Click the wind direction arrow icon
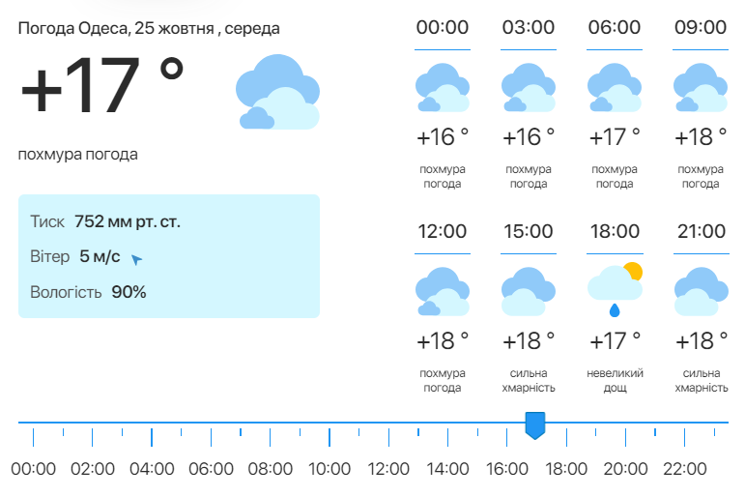 tap(136, 259)
